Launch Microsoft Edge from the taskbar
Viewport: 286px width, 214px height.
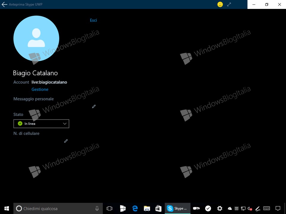tap(135, 209)
